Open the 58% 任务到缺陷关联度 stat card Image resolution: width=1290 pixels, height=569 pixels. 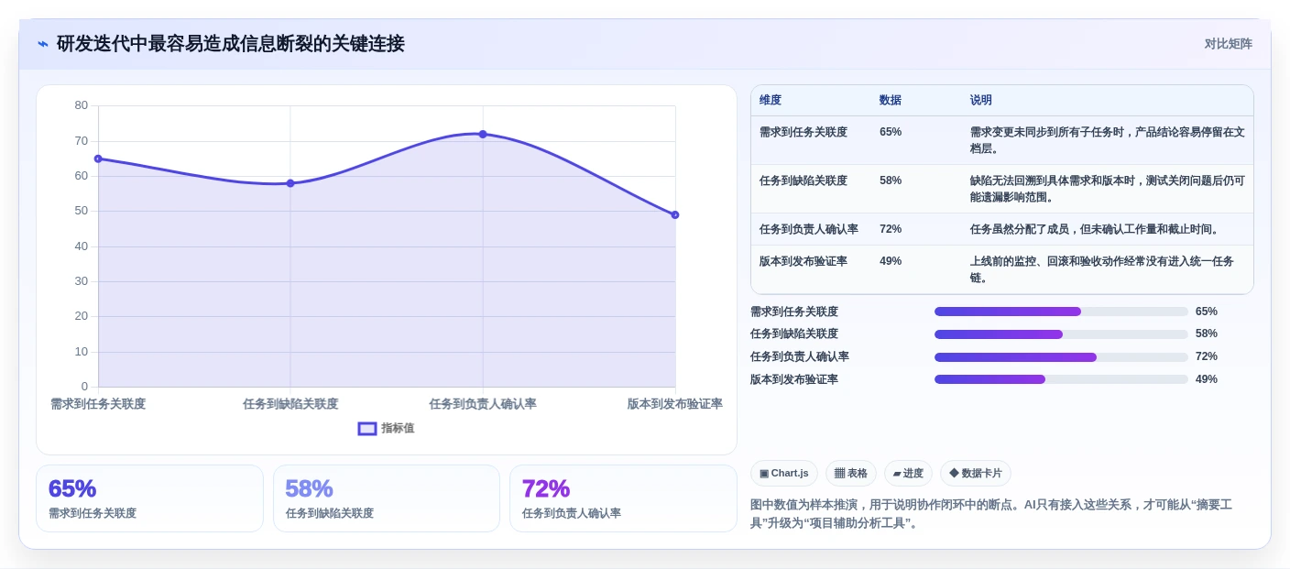(387, 498)
